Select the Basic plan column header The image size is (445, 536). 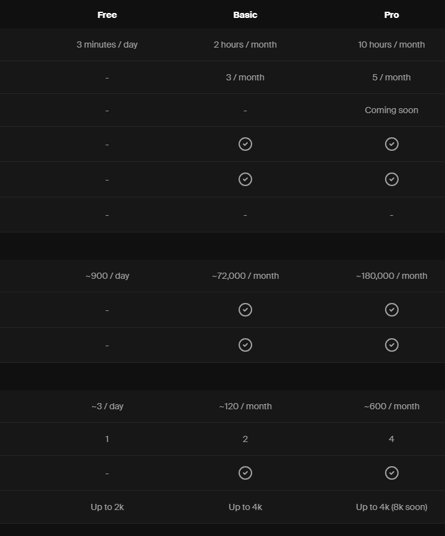[x=245, y=15]
